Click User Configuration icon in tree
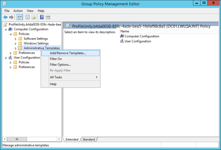Viewport: 221px width, 150px height. tap(10, 57)
